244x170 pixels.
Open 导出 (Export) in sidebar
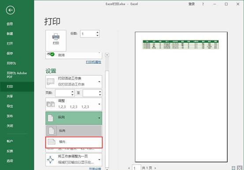(10, 106)
